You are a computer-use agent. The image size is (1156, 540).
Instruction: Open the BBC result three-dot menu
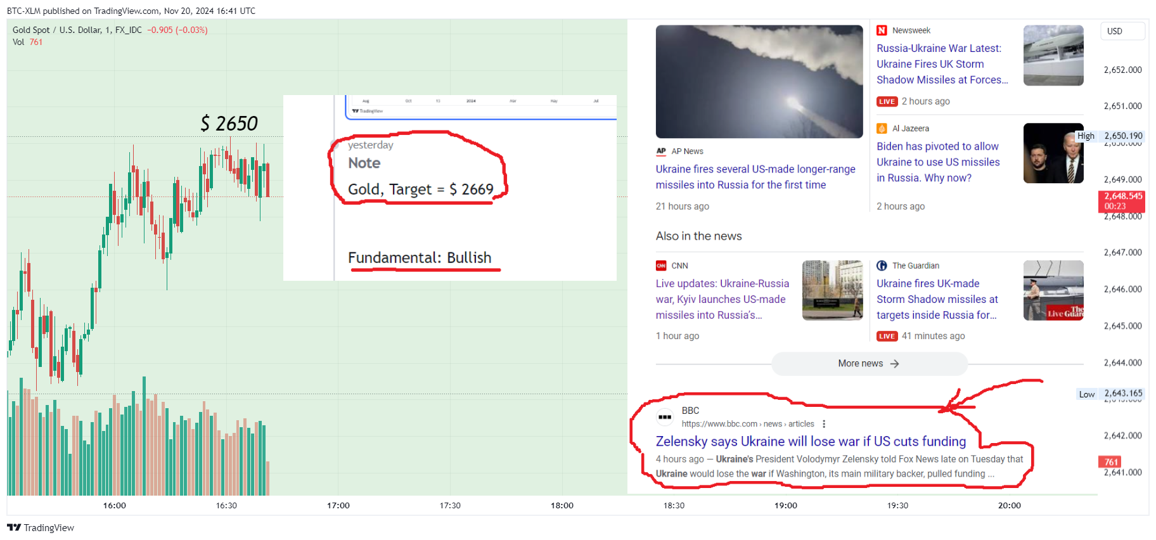[x=824, y=424]
